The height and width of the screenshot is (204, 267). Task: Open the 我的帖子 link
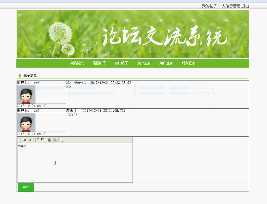[209, 6]
